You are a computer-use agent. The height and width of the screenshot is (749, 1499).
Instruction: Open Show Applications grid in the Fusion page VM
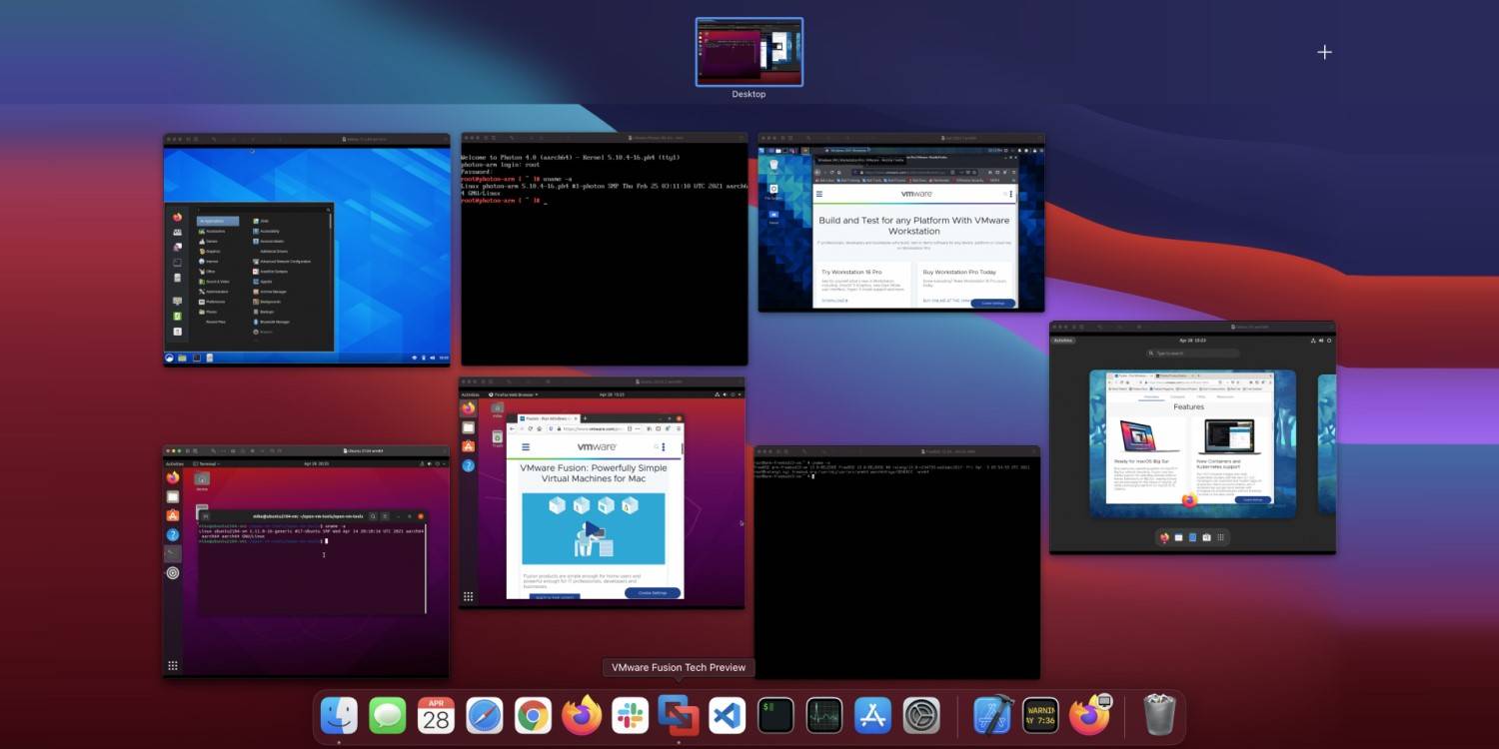(468, 597)
